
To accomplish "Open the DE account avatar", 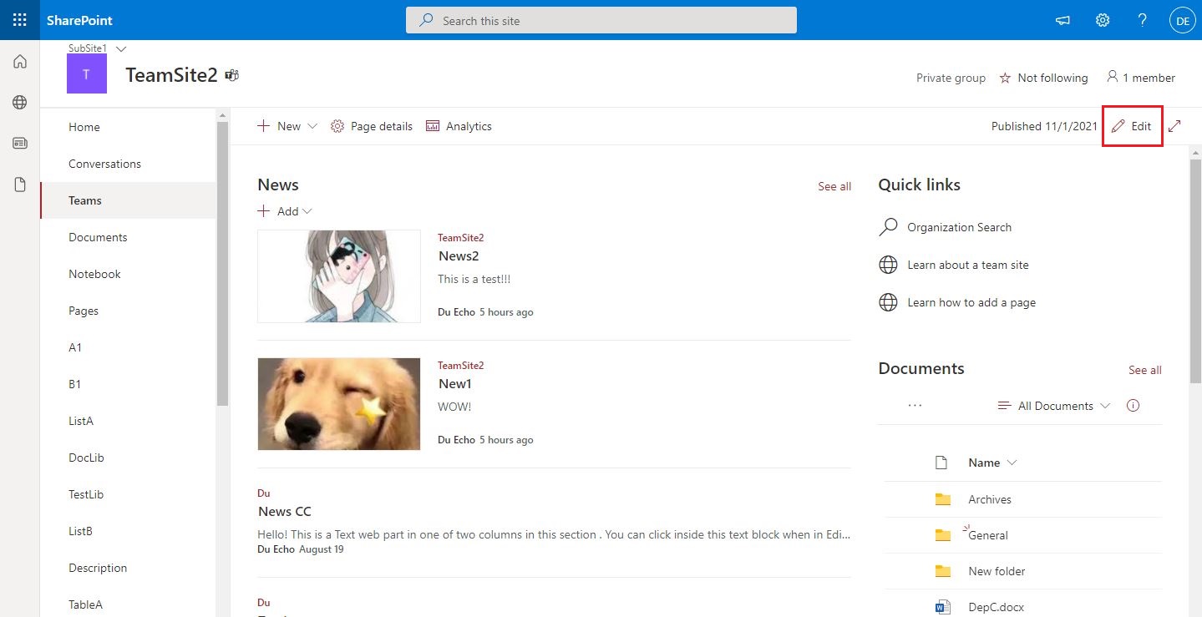I will (x=1182, y=21).
